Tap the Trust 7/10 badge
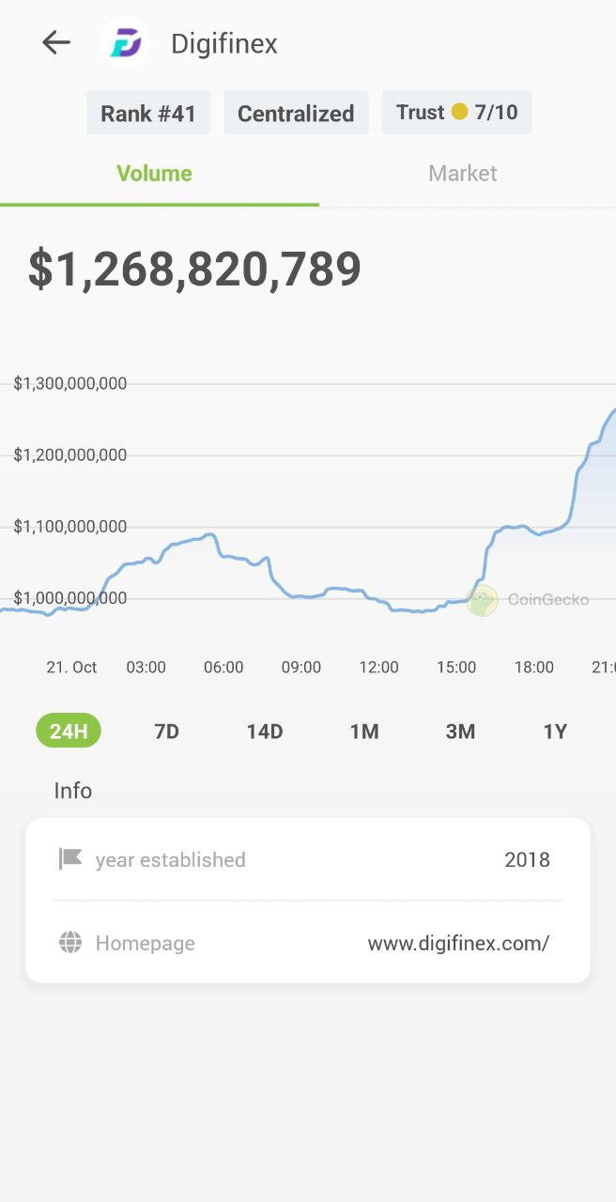Viewport: 616px width, 1202px height. [456, 113]
